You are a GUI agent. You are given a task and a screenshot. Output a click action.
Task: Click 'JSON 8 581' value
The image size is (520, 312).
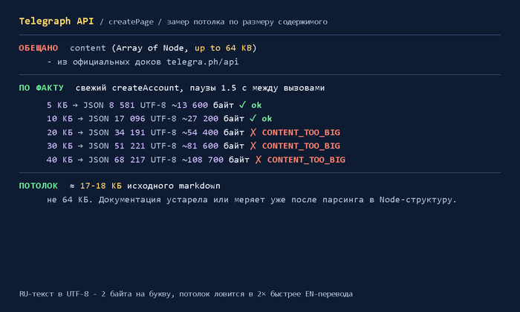[x=108, y=105]
